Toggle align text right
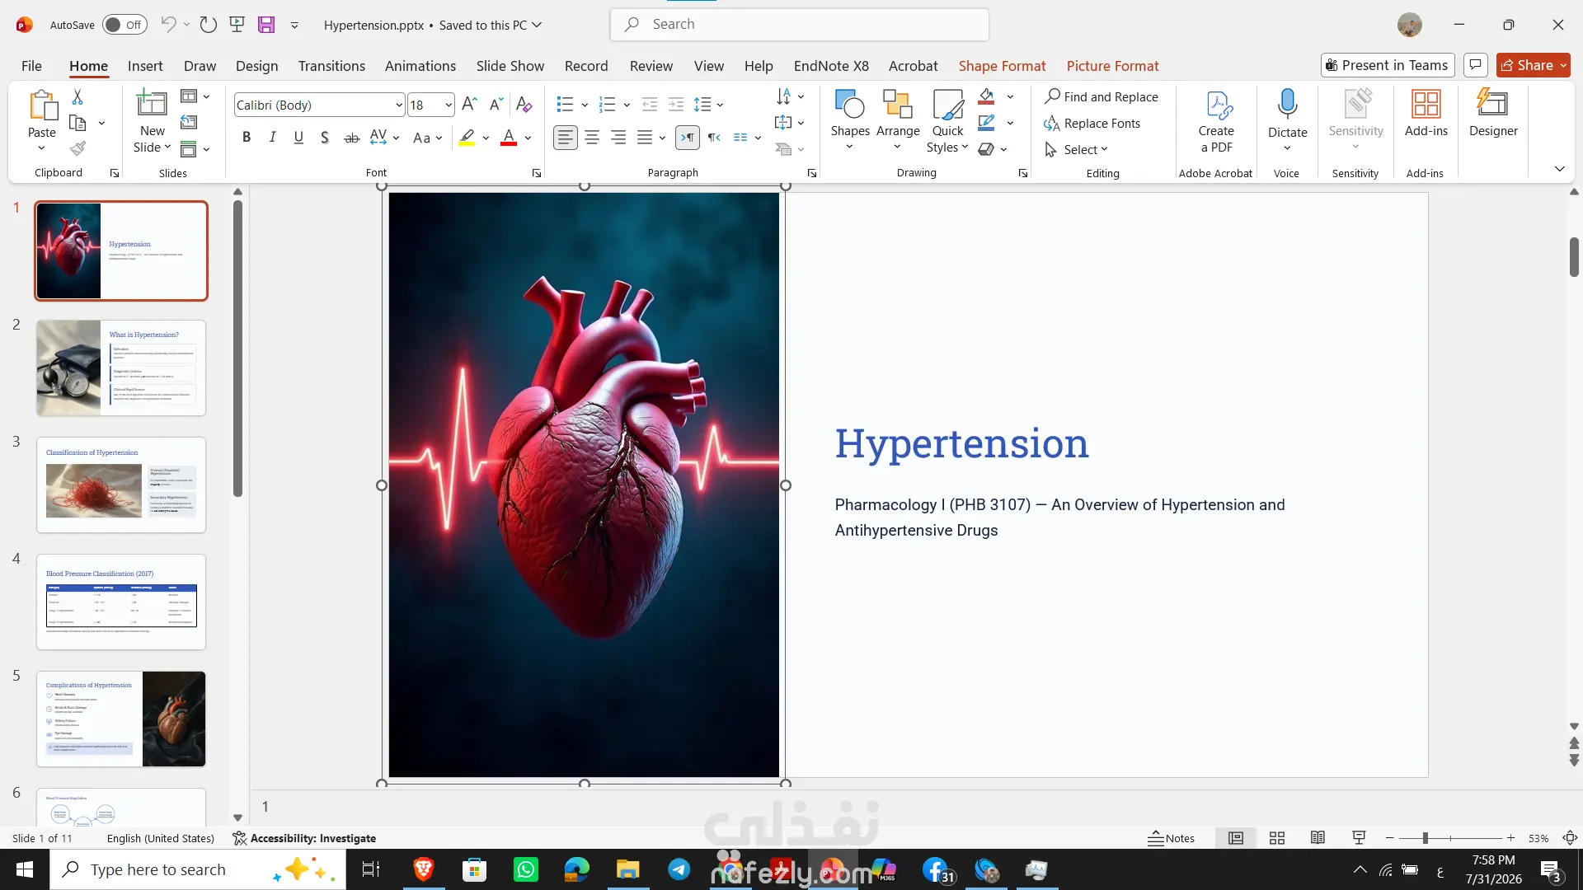 click(x=618, y=138)
